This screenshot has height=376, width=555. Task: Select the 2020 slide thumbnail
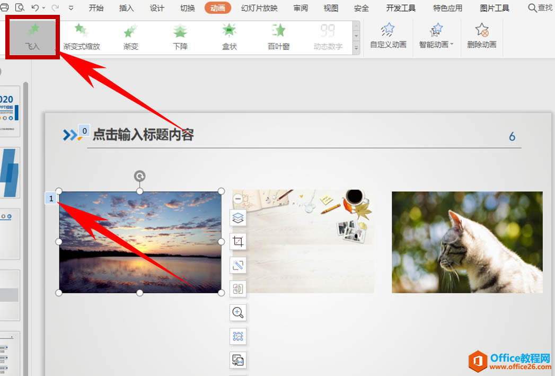pyautogui.click(x=10, y=112)
